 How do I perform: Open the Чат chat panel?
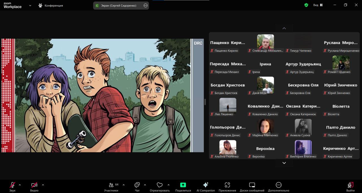click(137, 187)
